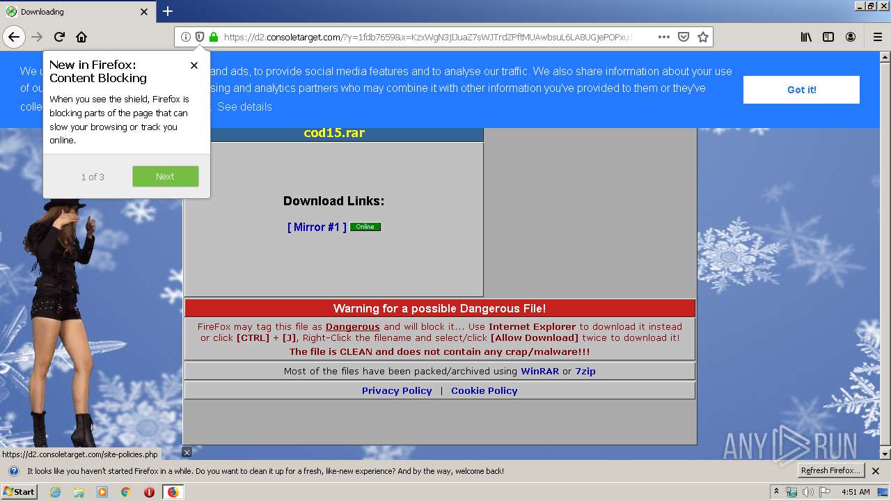
Task: Open the Firefox home page
Action: pyautogui.click(x=81, y=37)
